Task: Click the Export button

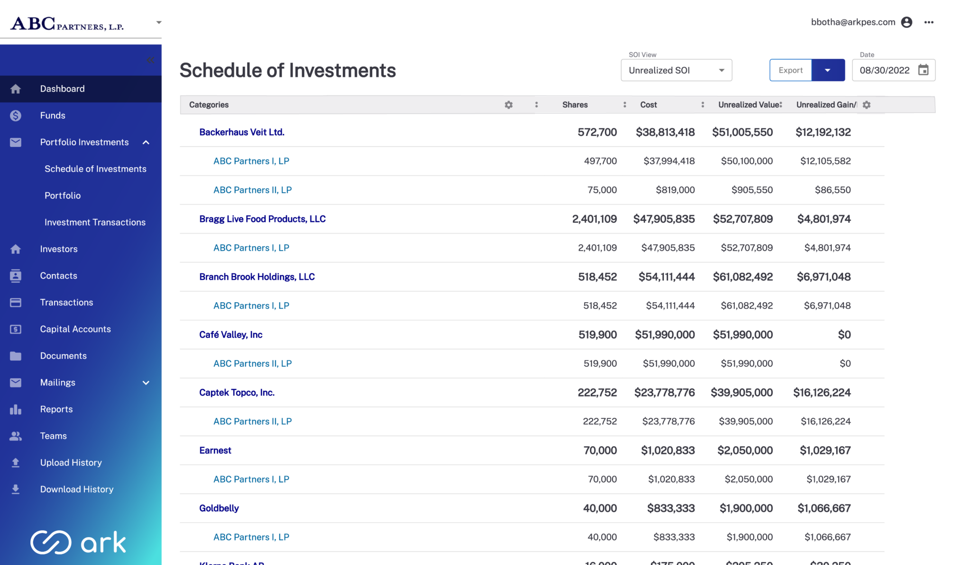Action: click(790, 70)
